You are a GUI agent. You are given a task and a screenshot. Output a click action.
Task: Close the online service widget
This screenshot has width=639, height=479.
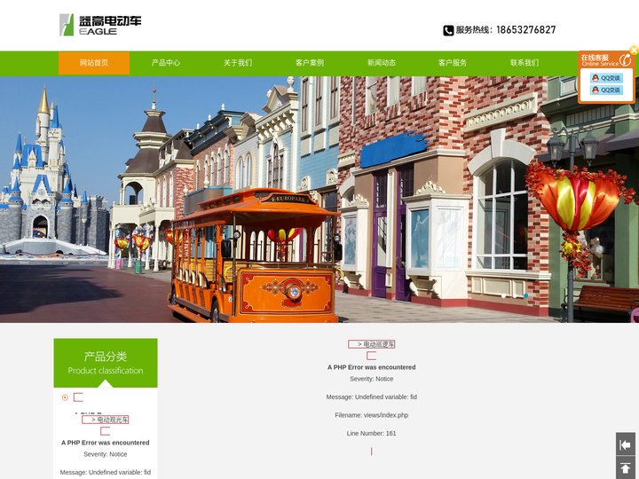(634, 50)
